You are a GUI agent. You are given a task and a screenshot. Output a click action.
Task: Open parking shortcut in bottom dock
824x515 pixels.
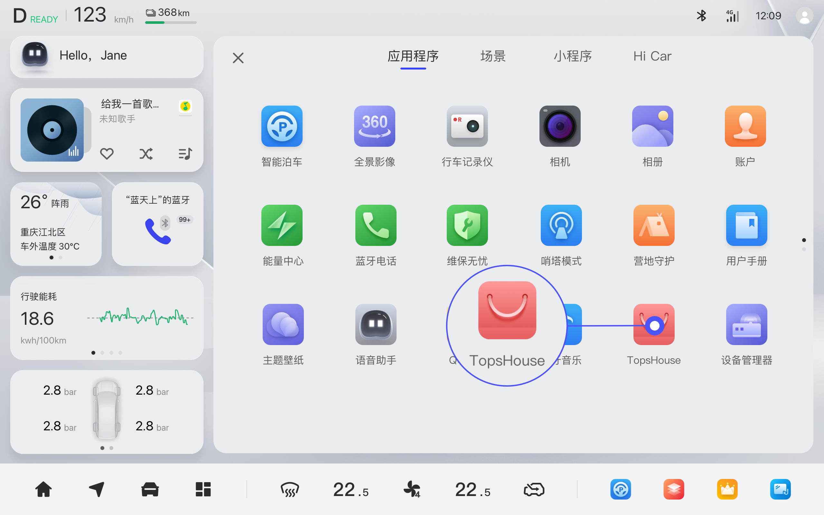pyautogui.click(x=620, y=490)
